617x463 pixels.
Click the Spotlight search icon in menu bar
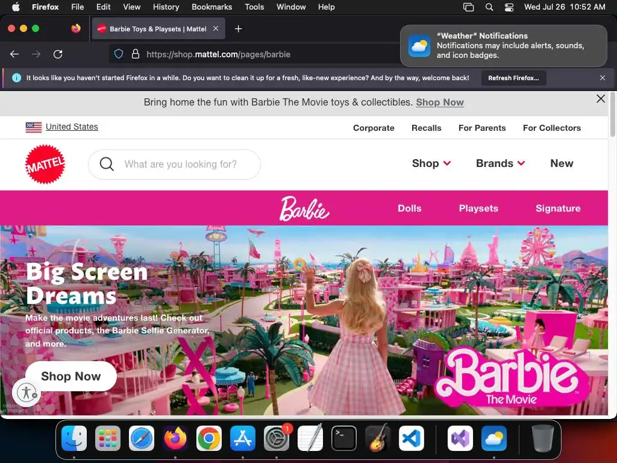pos(489,7)
